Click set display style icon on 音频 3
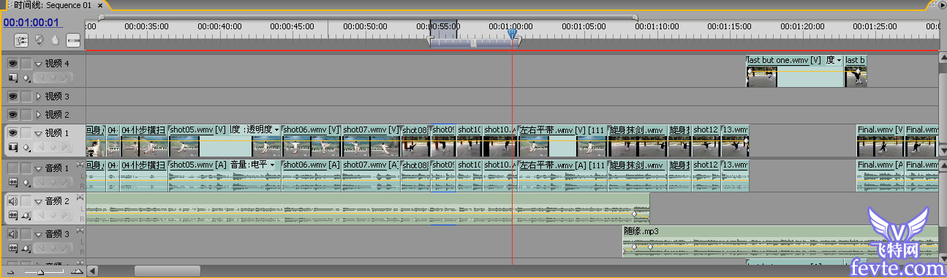The width and height of the screenshot is (947, 278). tap(12, 249)
